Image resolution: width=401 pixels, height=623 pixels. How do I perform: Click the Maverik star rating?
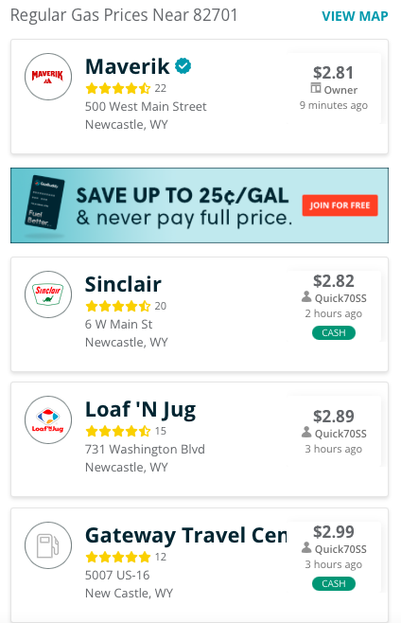point(118,88)
